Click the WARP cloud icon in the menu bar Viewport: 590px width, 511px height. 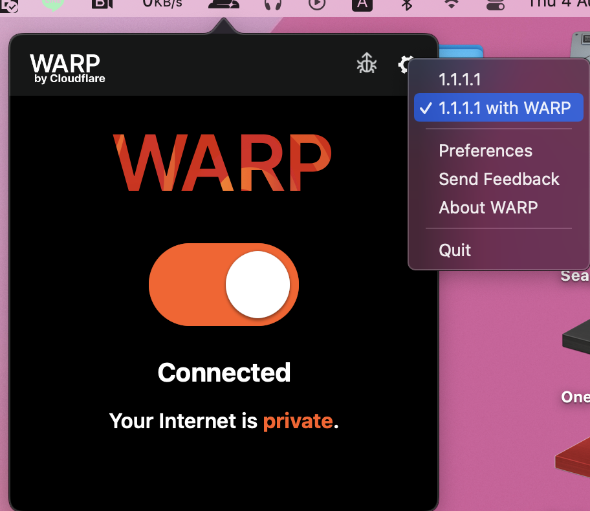point(223,4)
